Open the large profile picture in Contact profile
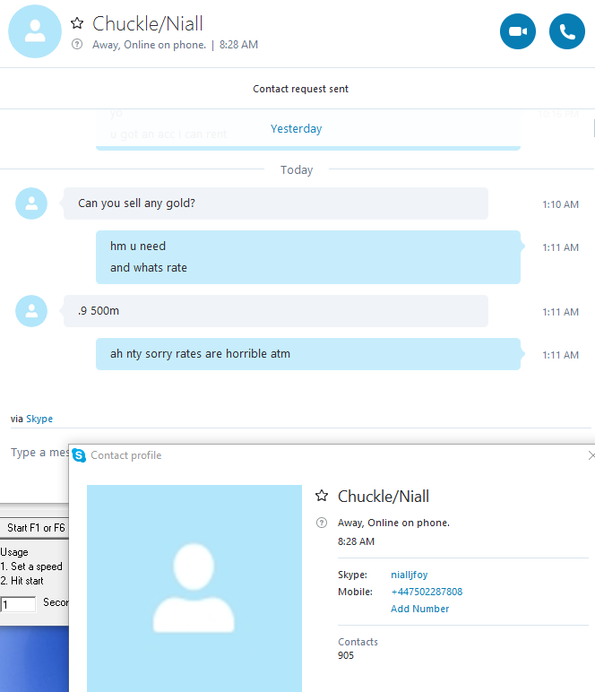Image resolution: width=595 pixels, height=692 pixels. (x=194, y=588)
